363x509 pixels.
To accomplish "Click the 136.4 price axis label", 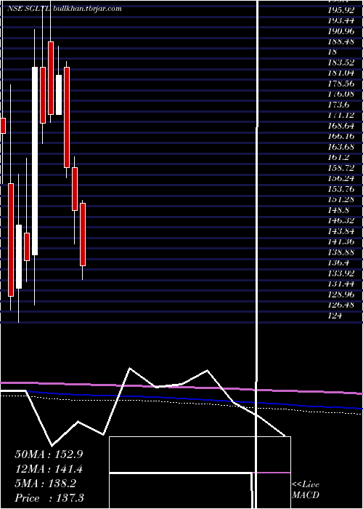I will pos(338,263).
